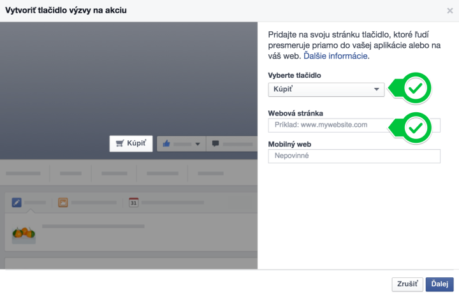This screenshot has width=459, height=297.
Task: Expand the arrow next to the like button
Action: (x=198, y=144)
